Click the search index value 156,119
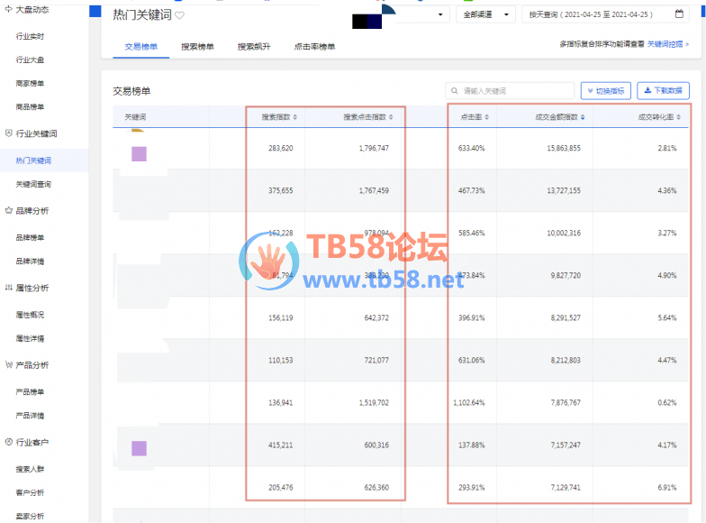This screenshot has height=523, width=706. click(281, 317)
